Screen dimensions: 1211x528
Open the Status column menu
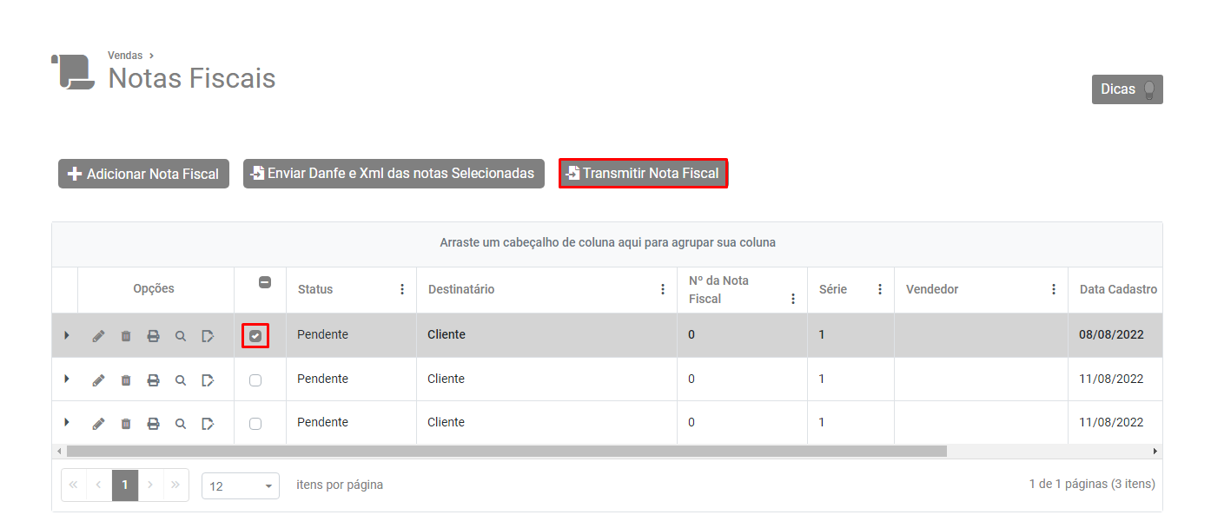[x=402, y=289]
